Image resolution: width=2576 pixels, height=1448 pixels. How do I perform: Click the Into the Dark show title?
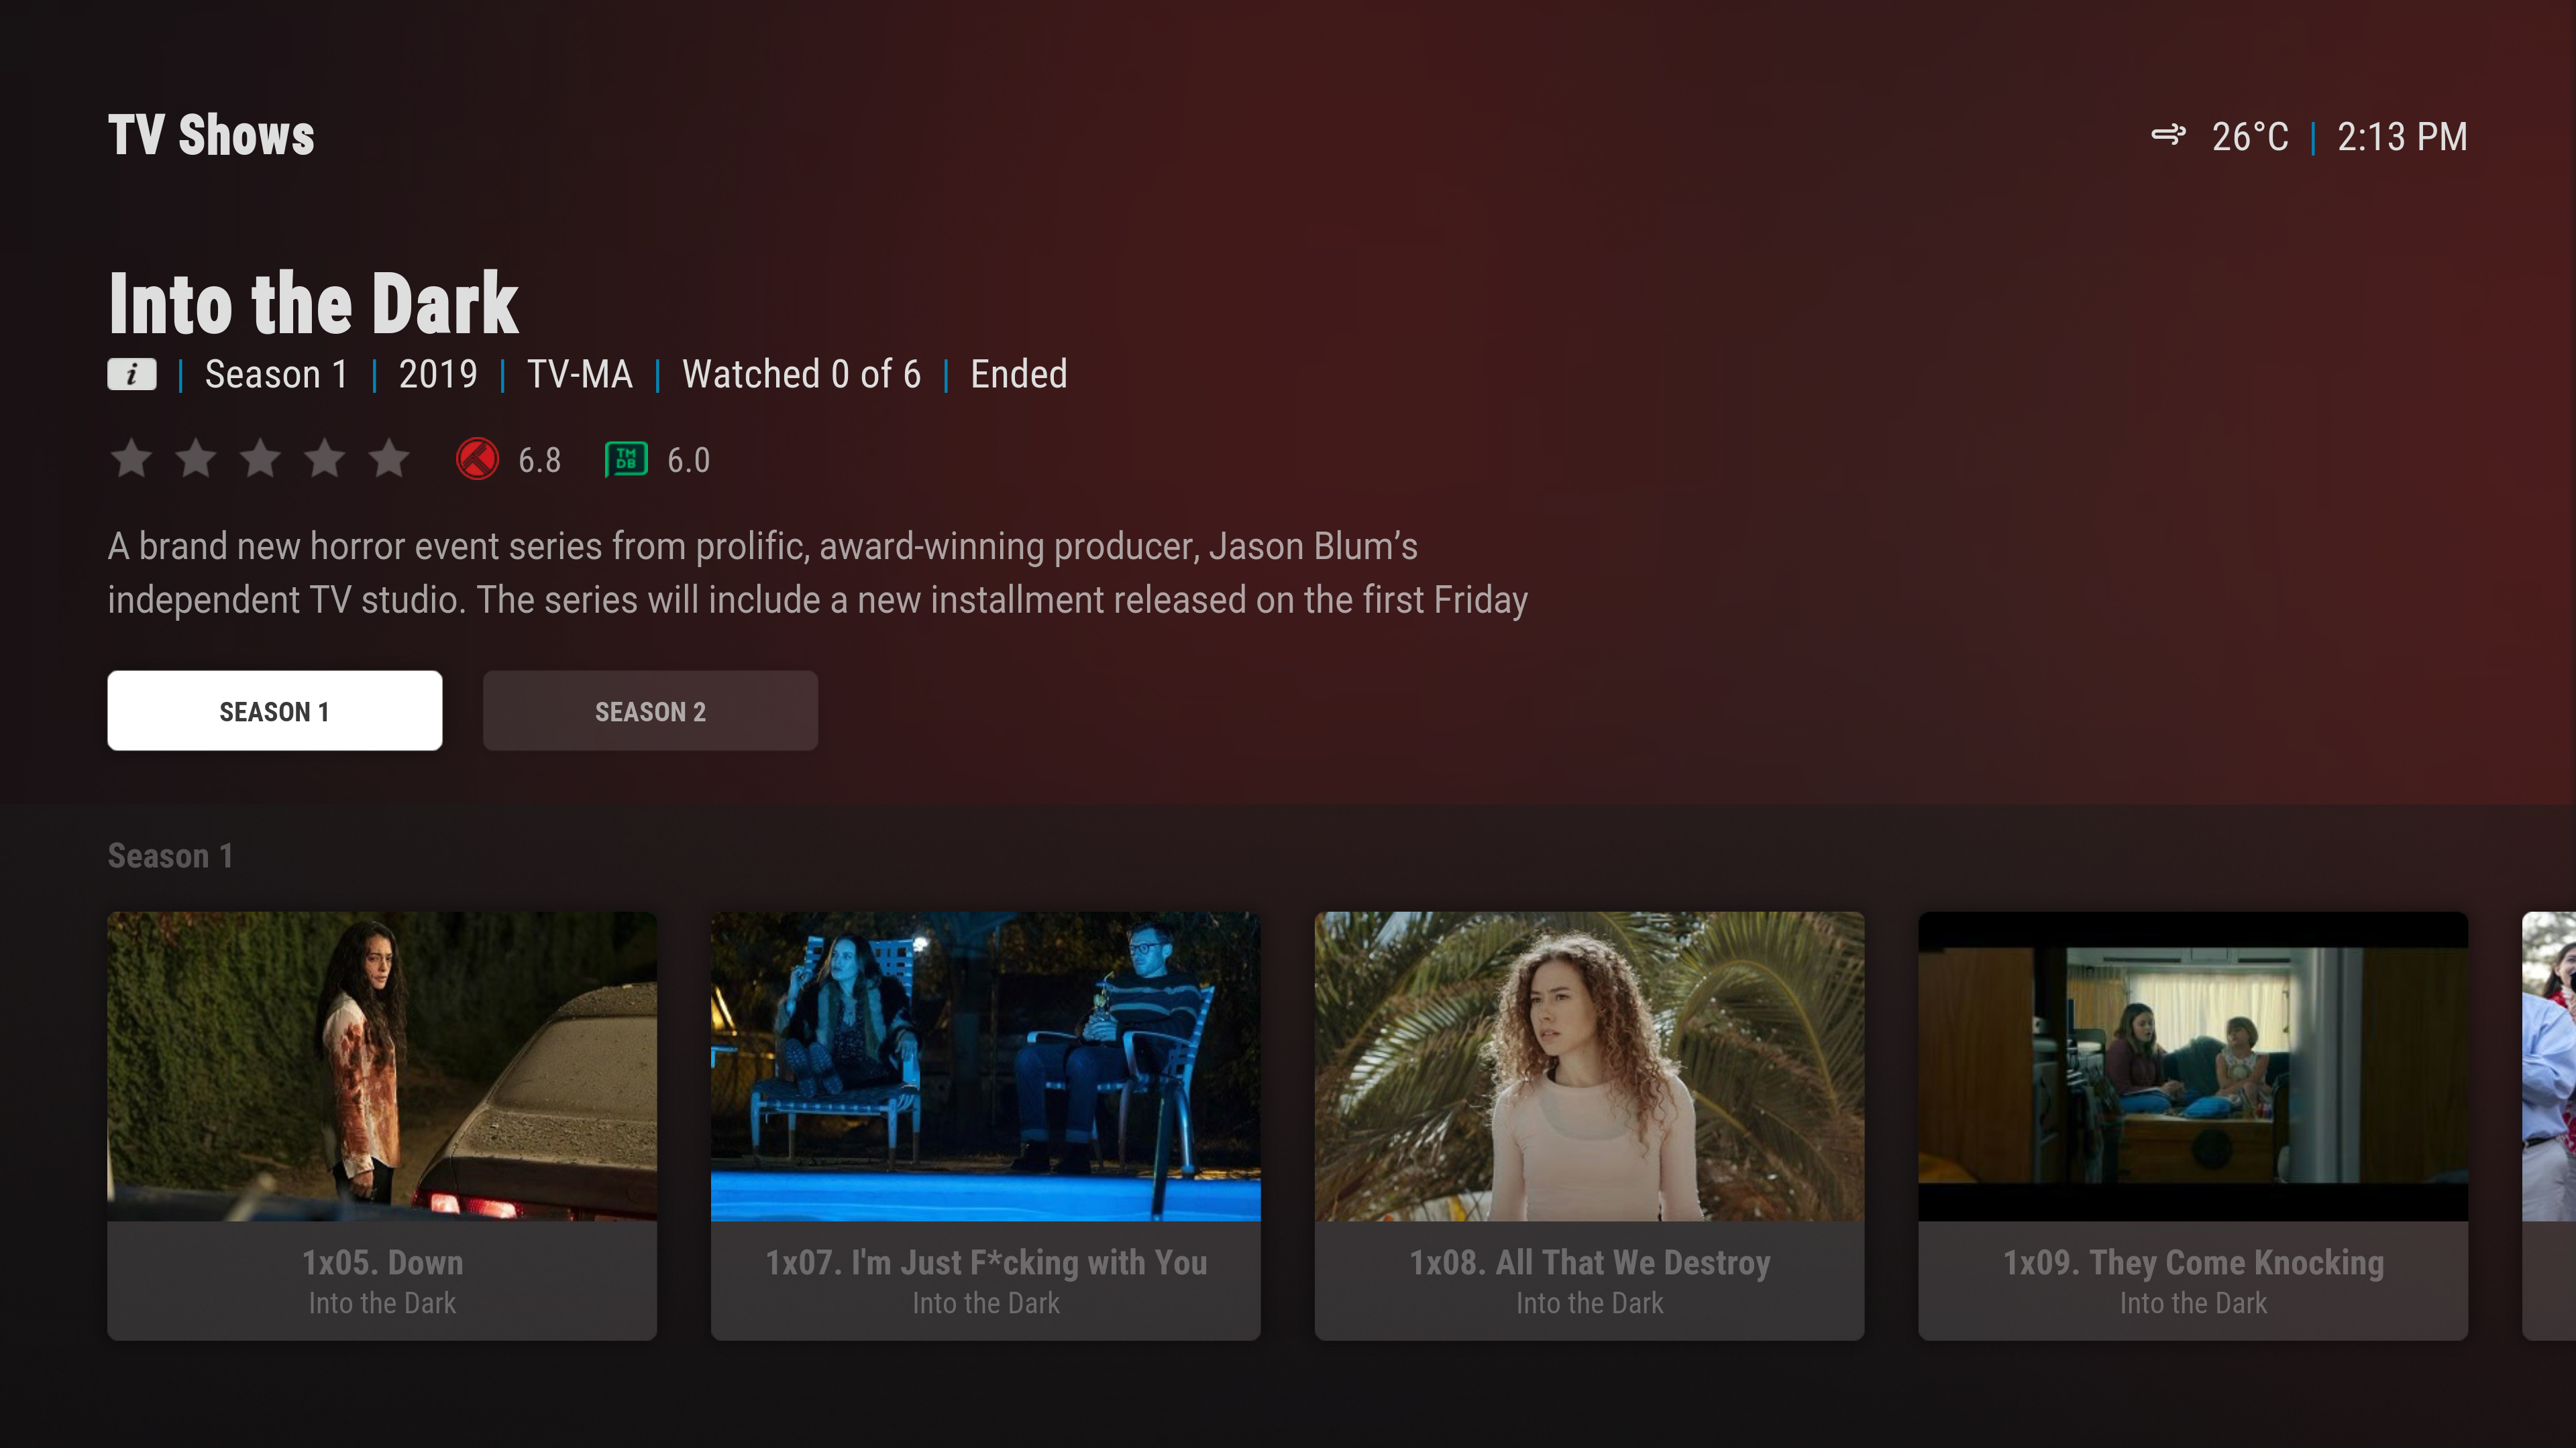pos(313,303)
